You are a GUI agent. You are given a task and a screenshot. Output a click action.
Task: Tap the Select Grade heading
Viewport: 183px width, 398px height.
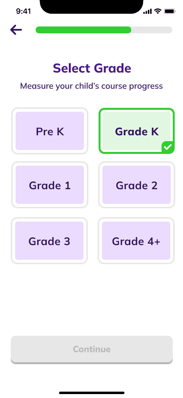tap(92, 69)
